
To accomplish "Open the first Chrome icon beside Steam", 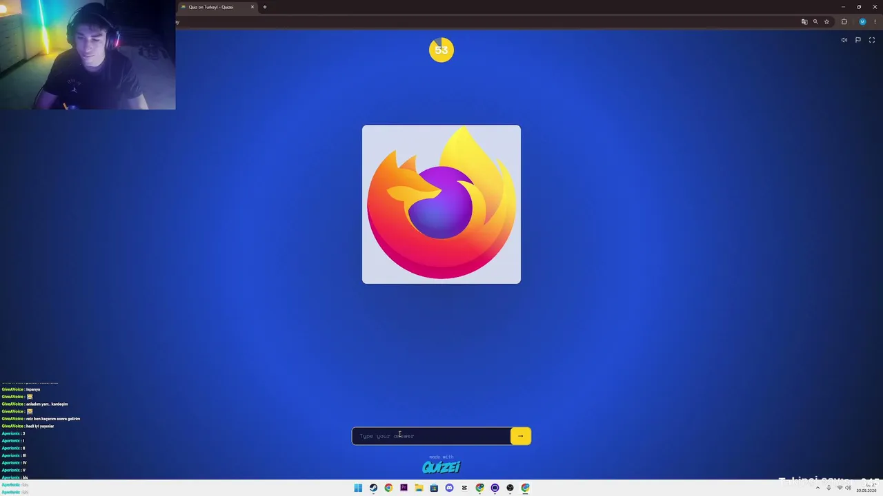I will point(388,488).
